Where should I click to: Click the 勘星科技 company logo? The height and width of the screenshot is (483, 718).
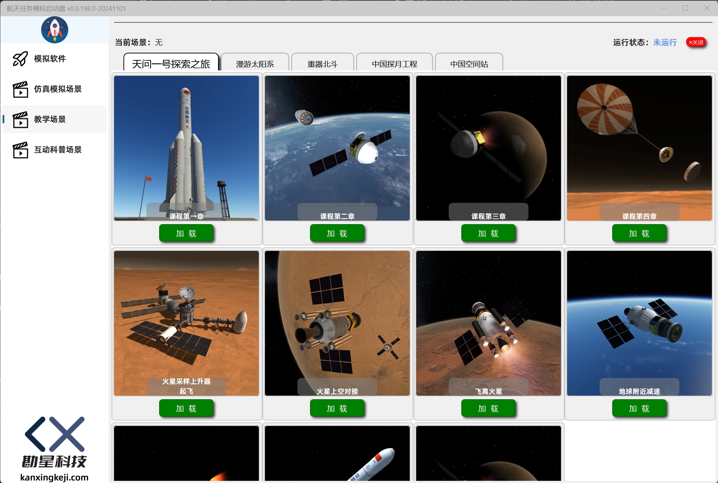point(55,442)
